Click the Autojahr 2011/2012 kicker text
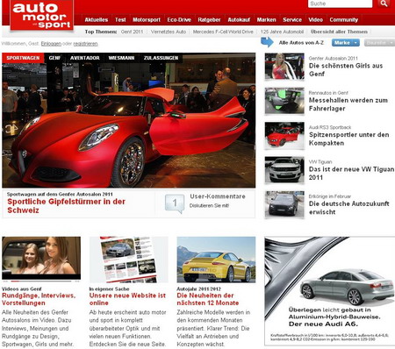The width and height of the screenshot is (395, 349). [198, 288]
